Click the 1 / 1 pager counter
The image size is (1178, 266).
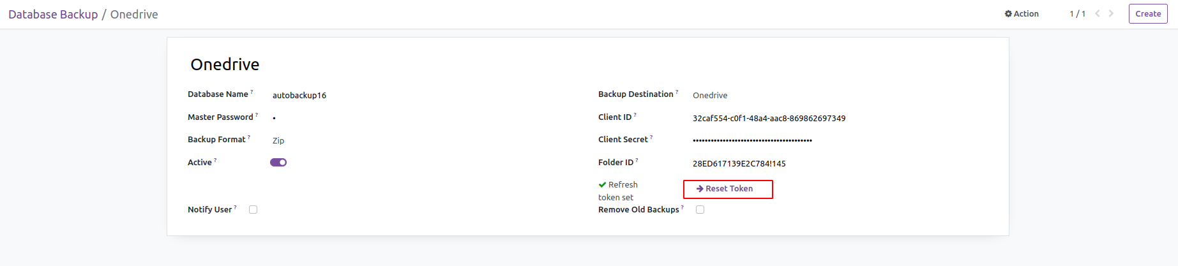[1078, 14]
